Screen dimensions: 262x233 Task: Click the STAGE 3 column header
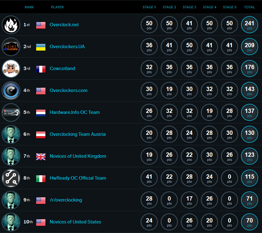(189, 7)
